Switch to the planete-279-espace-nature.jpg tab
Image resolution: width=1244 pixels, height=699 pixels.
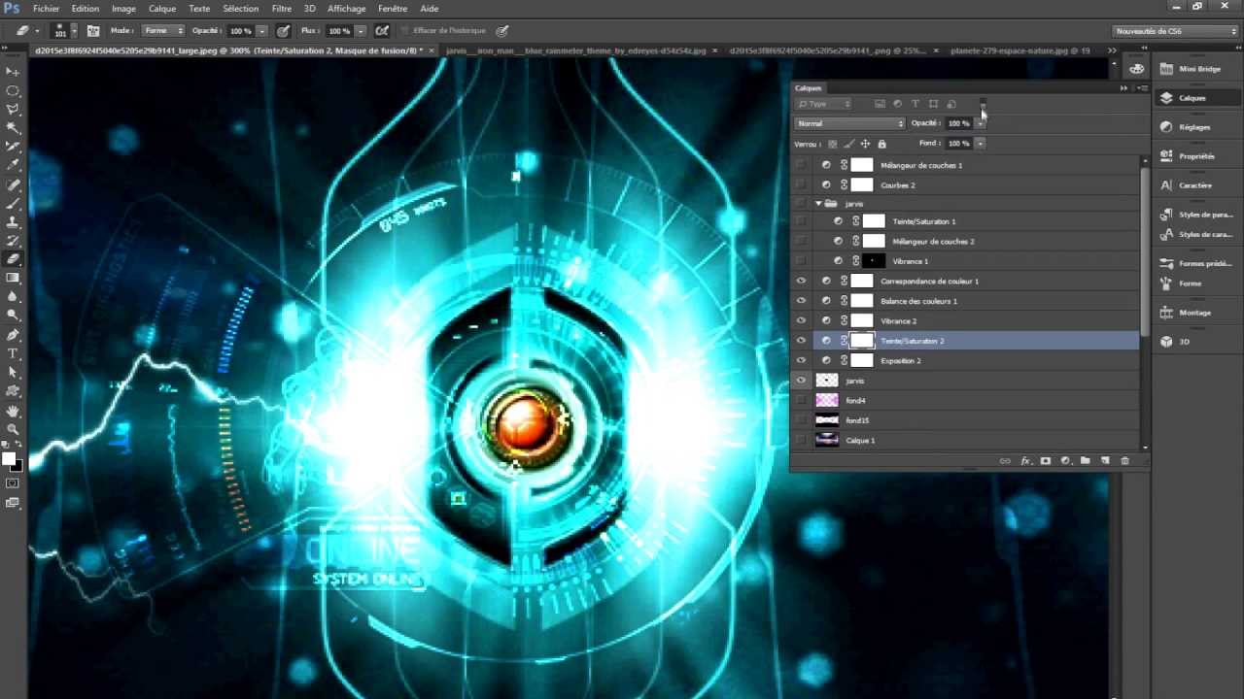click(1019, 50)
